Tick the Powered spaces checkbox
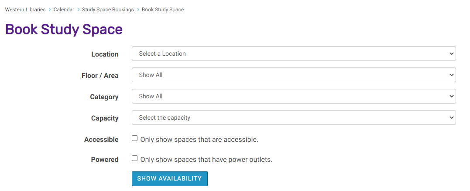This screenshot has height=191, width=470. tap(134, 158)
